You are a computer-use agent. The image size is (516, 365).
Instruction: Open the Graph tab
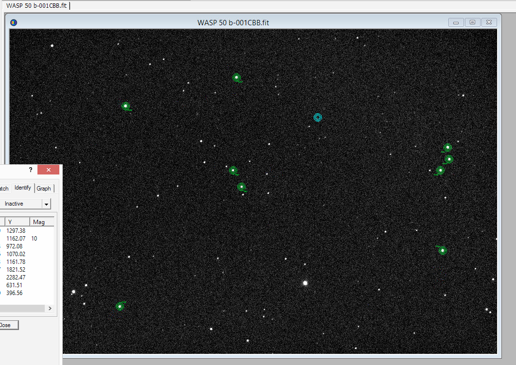[44, 189]
